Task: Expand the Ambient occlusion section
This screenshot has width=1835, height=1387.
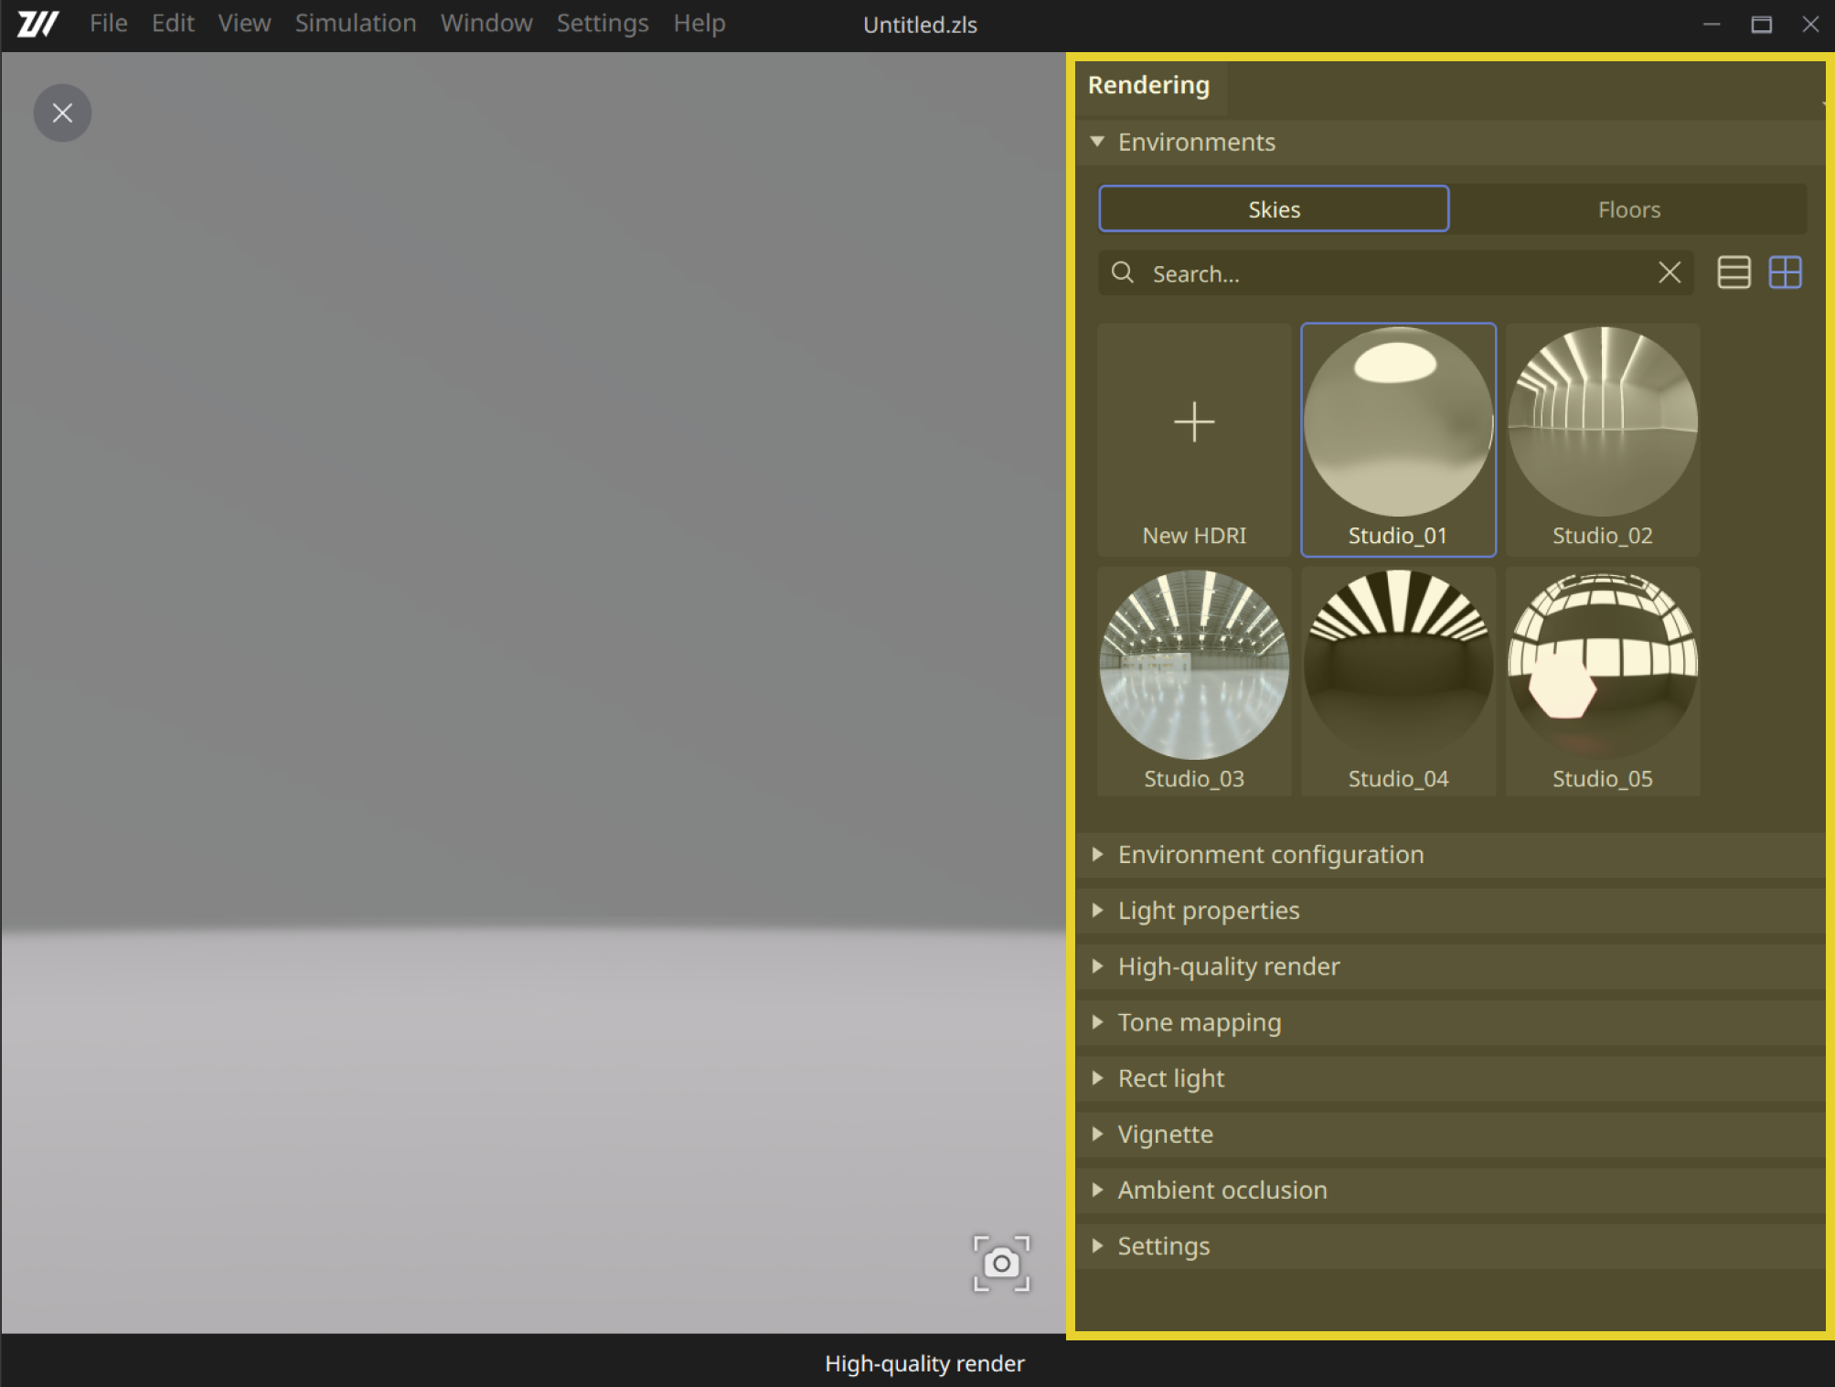Action: tap(1222, 1190)
